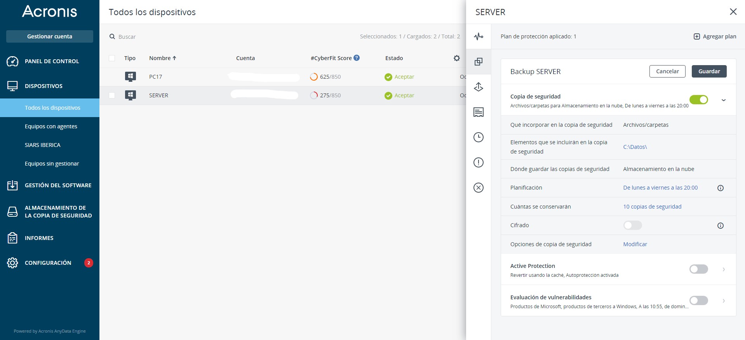The height and width of the screenshot is (340, 745).
Task: Toggle off Copia de seguridad switch
Action: 699,100
